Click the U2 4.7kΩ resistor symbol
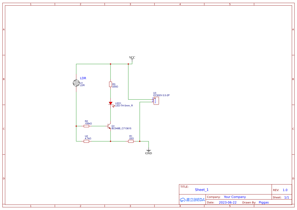The width and height of the screenshot is (297, 210). [86, 141]
